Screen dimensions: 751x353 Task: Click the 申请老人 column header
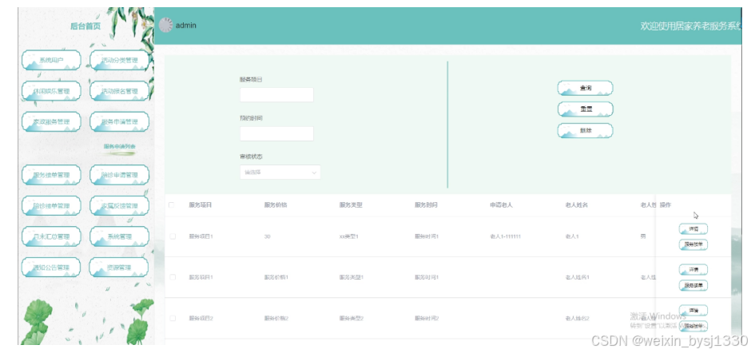[x=501, y=205]
